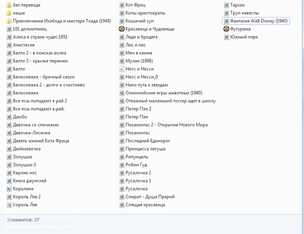304x234 pixels.
Task: Click the 'Красавица и Чудовище' media player icon
Action: coord(122,29)
